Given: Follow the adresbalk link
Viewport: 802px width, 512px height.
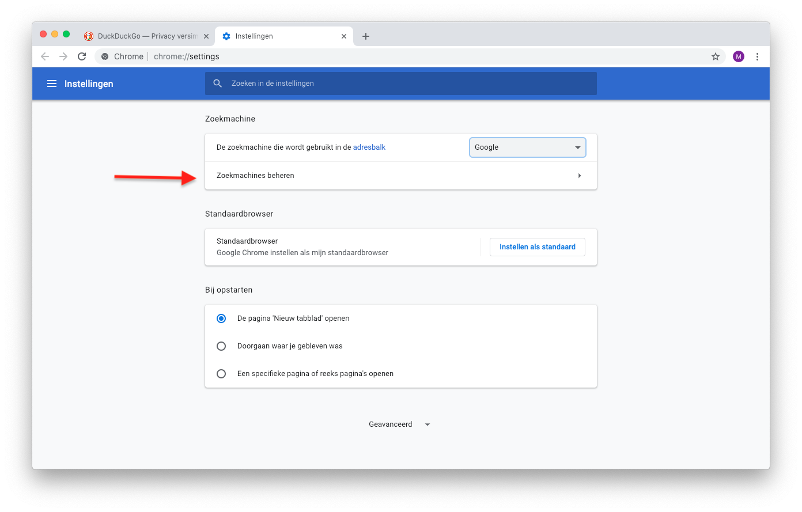Looking at the screenshot, I should [x=369, y=147].
